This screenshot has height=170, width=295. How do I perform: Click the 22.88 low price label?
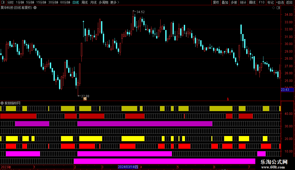[x=85, y=96]
